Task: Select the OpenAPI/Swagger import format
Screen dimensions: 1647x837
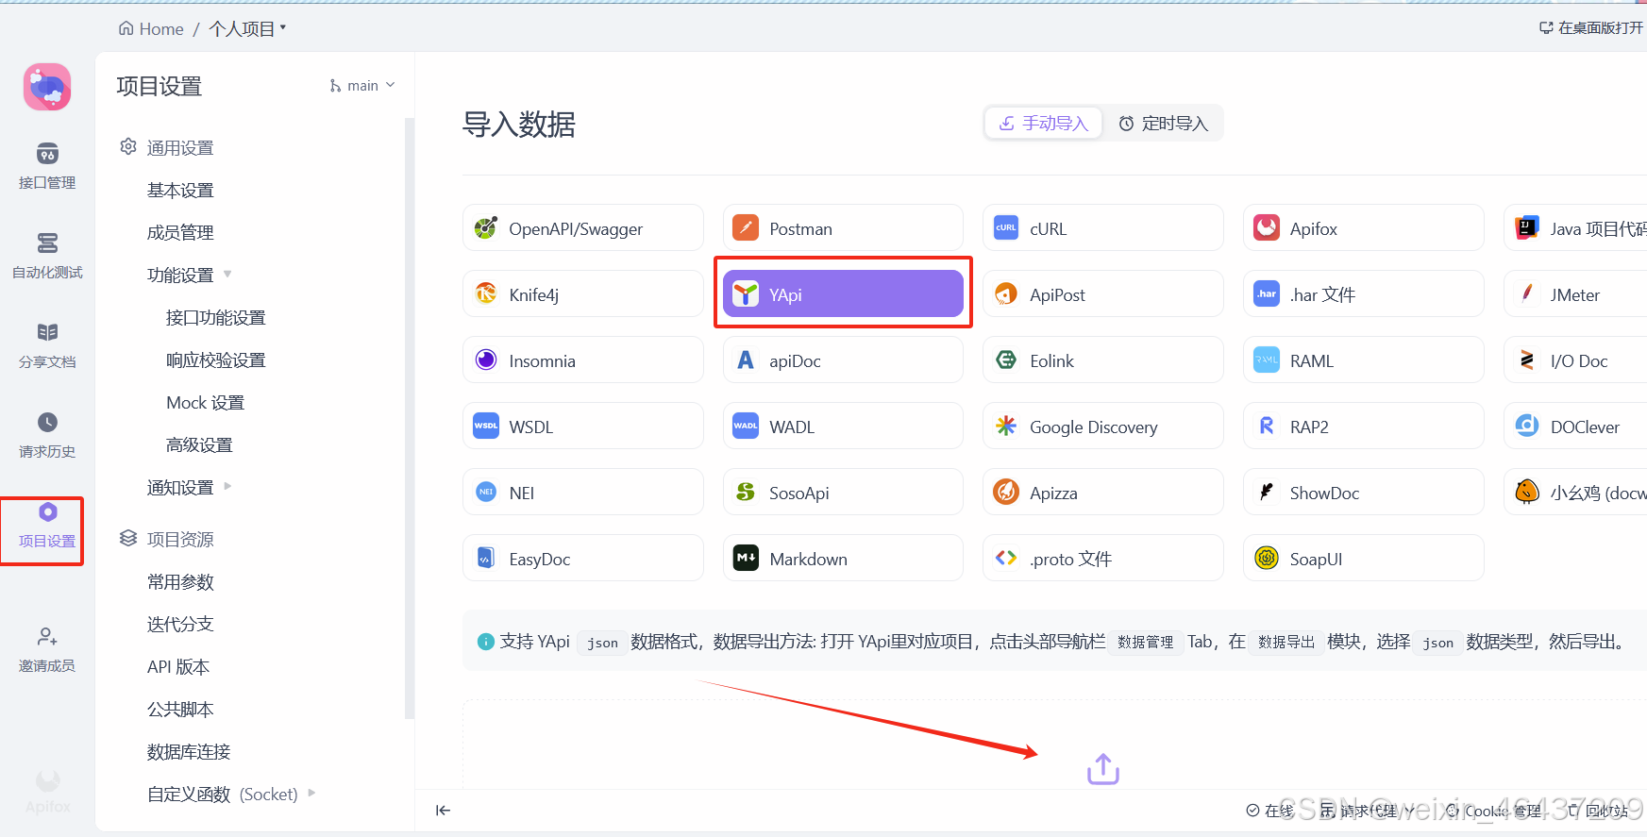Action: [x=583, y=228]
